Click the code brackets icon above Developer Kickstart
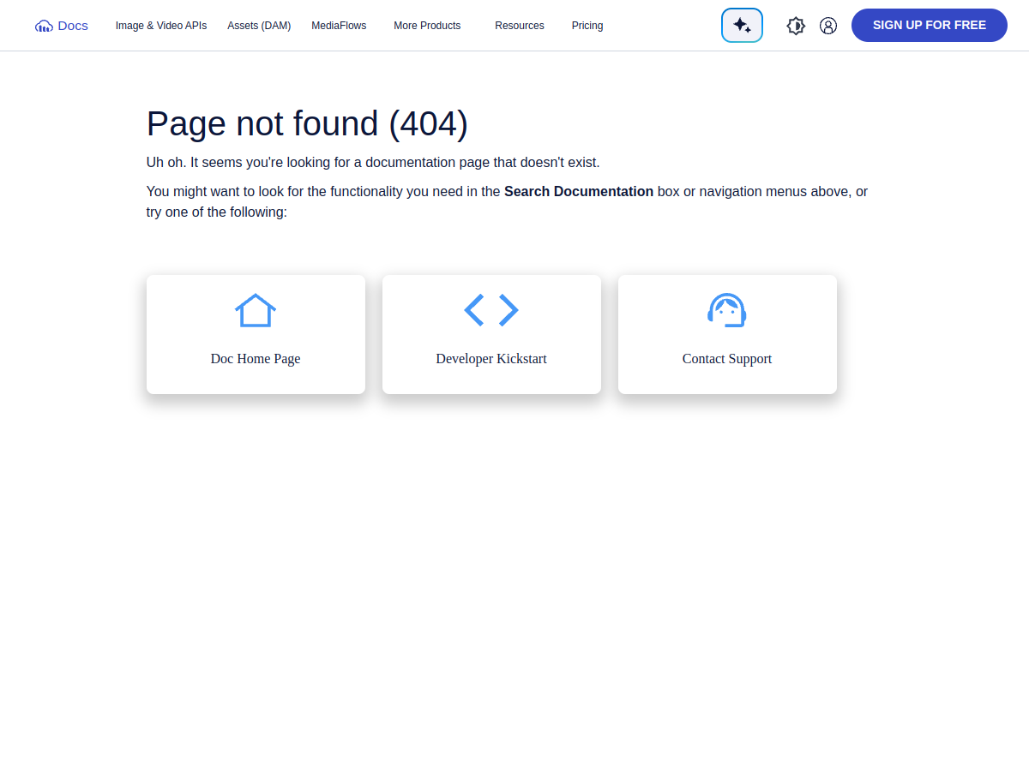 coord(490,310)
